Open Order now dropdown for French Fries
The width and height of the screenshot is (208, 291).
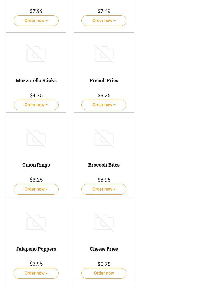(104, 105)
